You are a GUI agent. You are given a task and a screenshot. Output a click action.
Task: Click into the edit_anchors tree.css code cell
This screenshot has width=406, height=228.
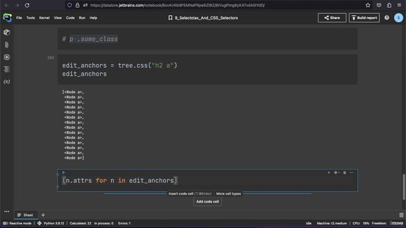(207, 70)
